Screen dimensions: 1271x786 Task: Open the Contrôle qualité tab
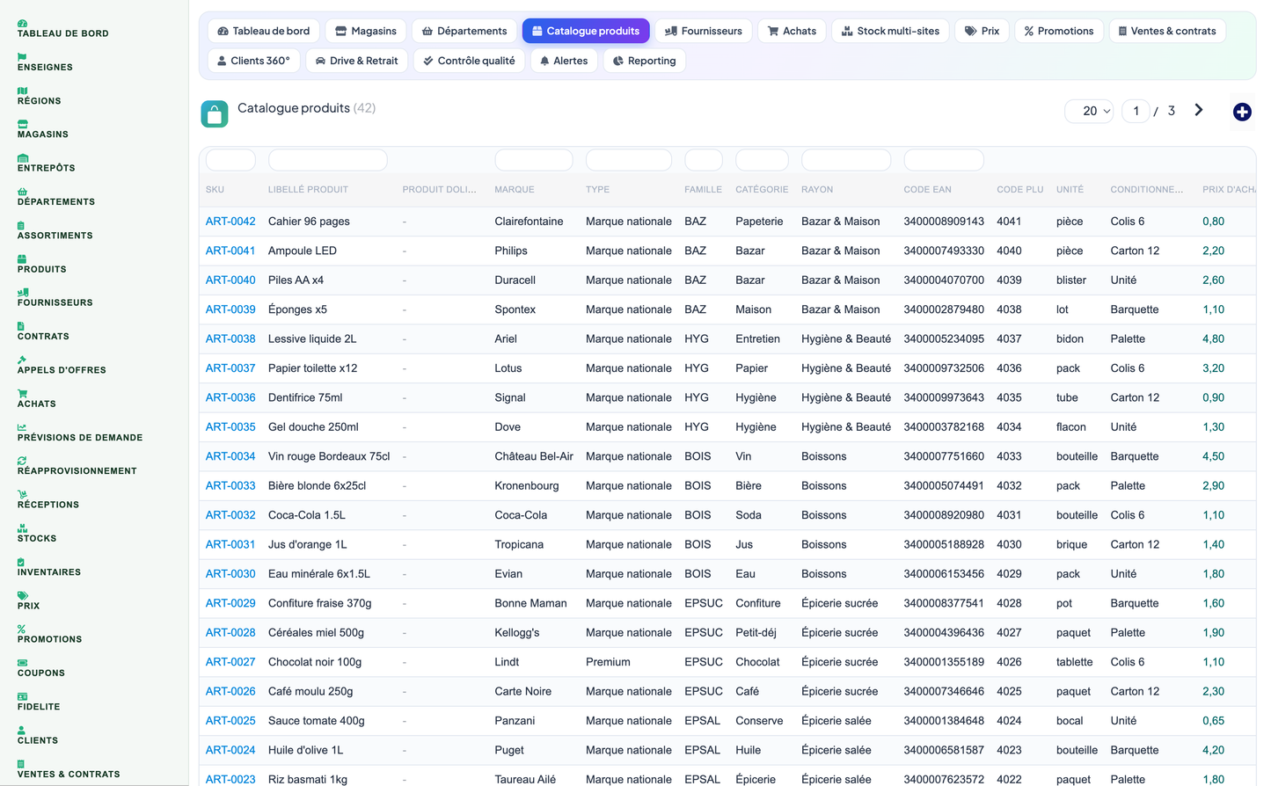coord(470,61)
